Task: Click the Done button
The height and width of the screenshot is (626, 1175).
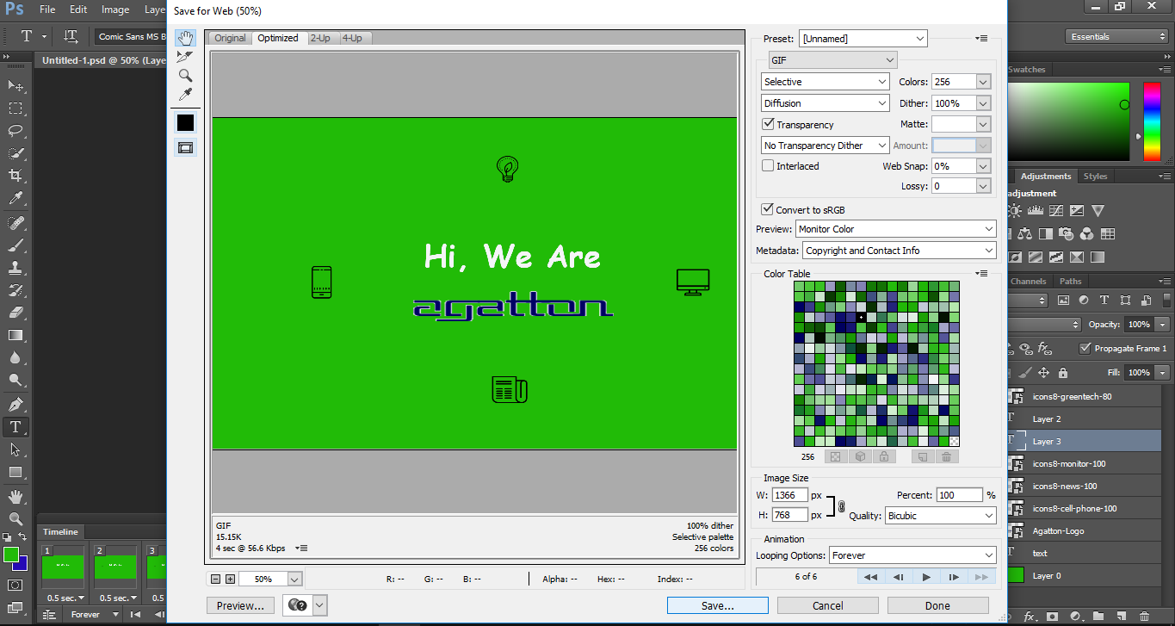Action: 938,605
